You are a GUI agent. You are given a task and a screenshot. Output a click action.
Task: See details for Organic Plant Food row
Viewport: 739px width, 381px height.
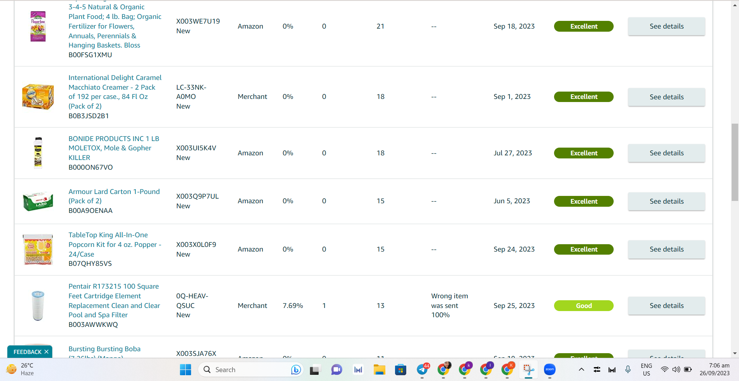click(666, 26)
